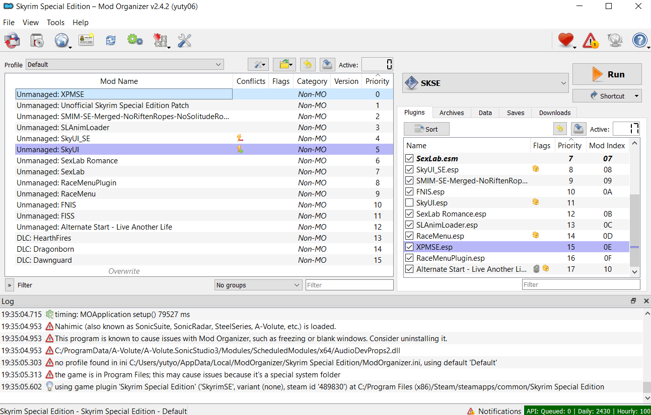Viewport: 651px width, 415px height.
Task: Click the Run button
Action: point(607,74)
